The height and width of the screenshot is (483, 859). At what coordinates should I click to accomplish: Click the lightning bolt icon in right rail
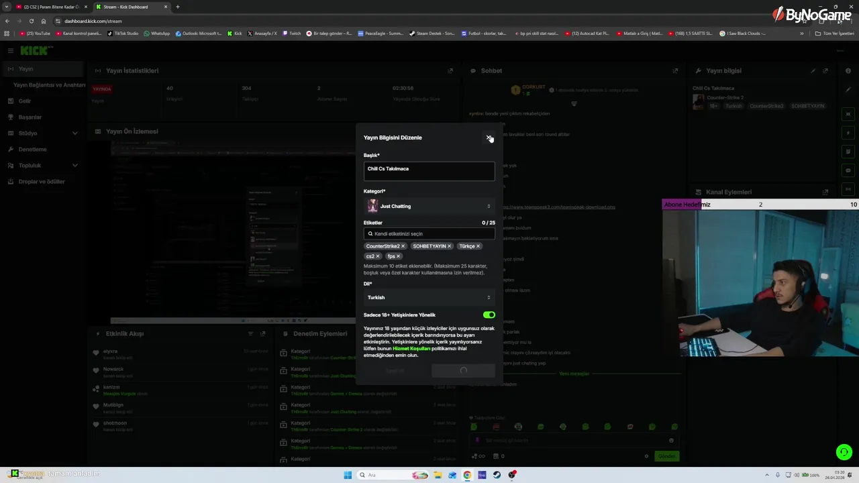pos(848,133)
